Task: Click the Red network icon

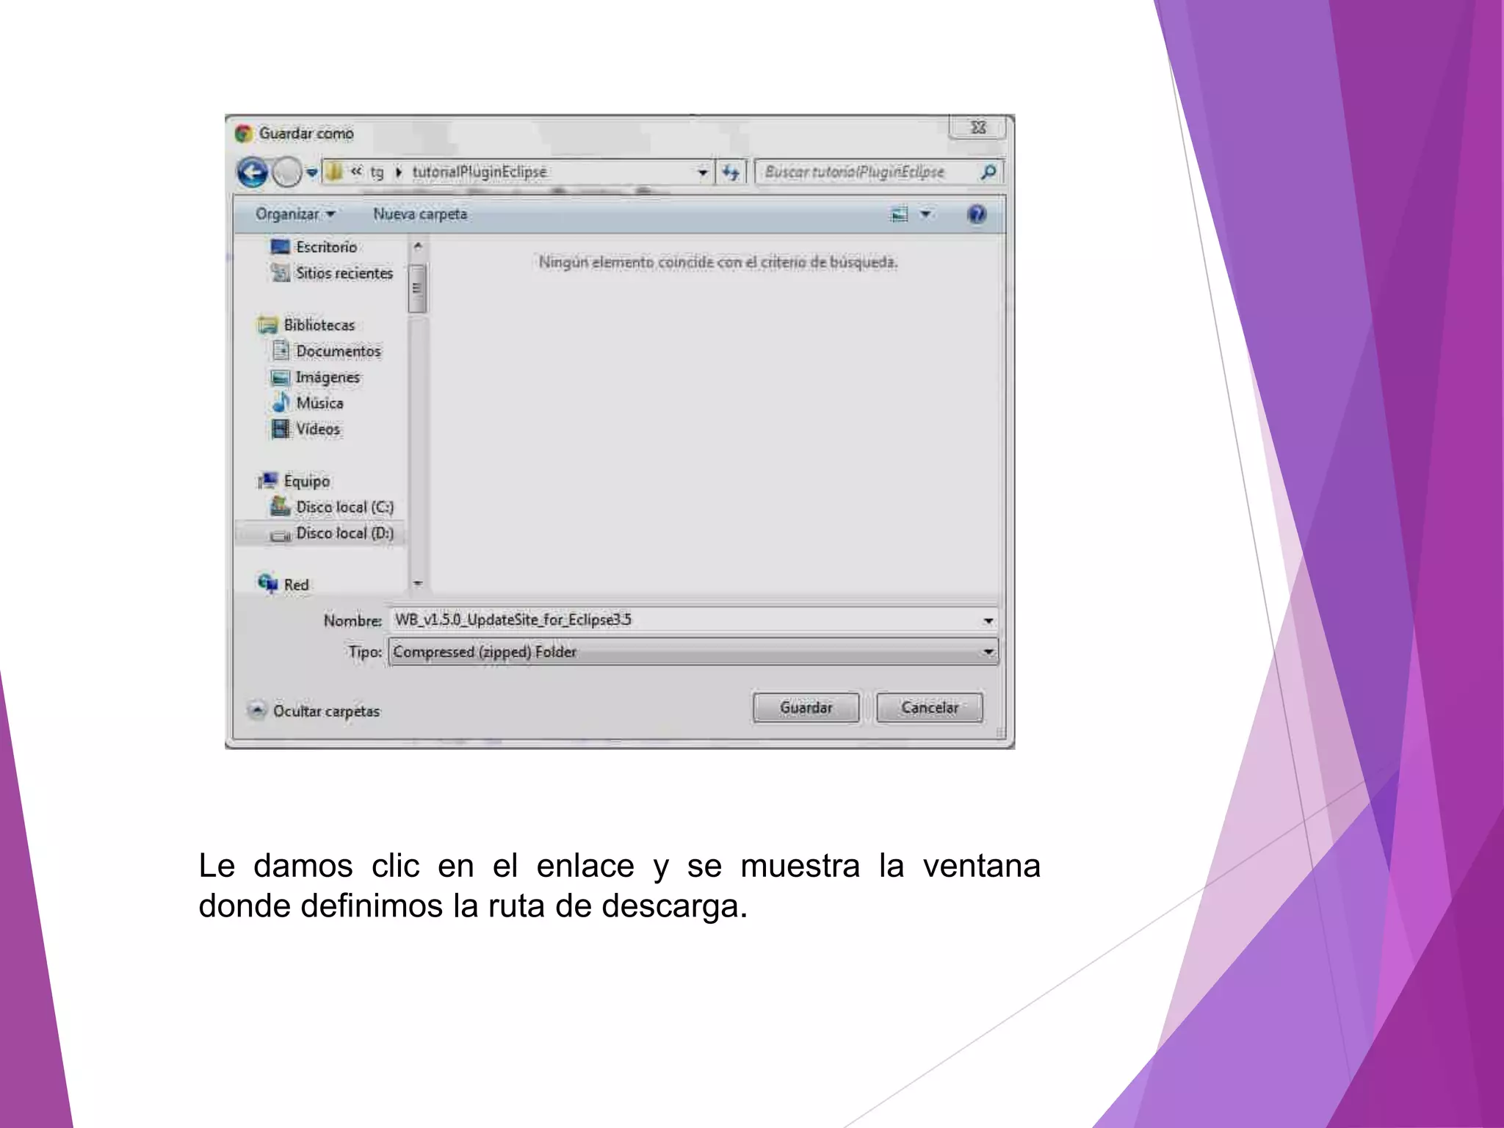Action: 267,583
